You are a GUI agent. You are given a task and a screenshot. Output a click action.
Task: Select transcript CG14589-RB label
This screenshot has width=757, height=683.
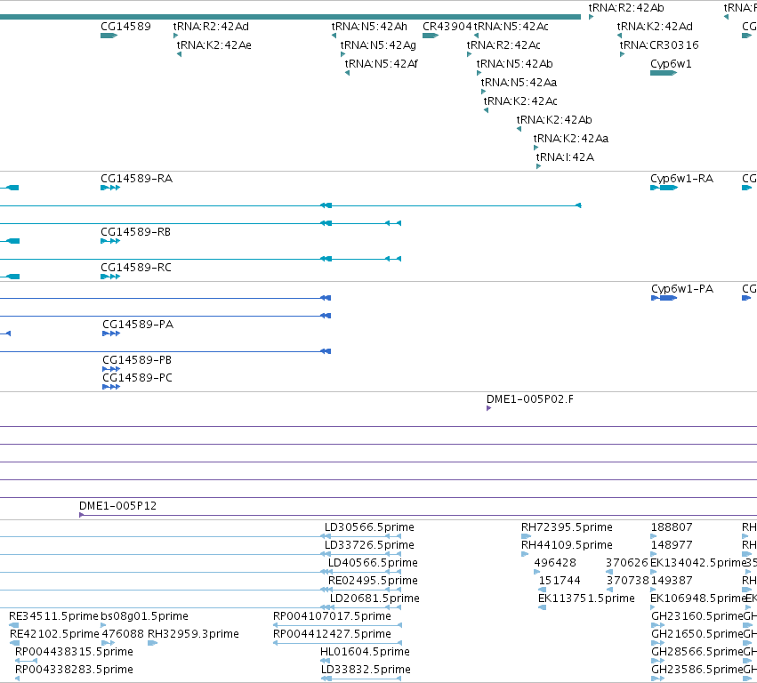136,233
